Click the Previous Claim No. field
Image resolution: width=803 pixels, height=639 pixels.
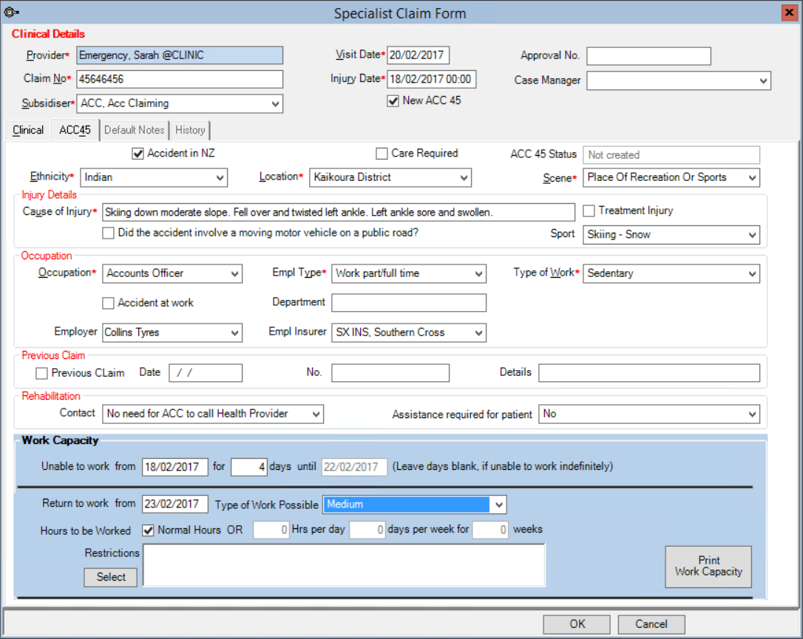tap(390, 373)
